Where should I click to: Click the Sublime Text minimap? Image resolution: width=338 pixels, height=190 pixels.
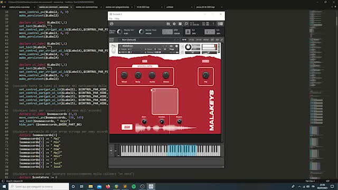click(319, 95)
